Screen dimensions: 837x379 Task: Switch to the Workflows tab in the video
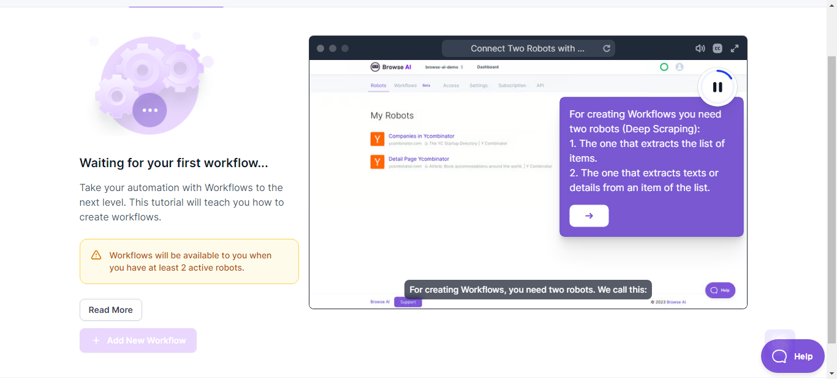405,86
